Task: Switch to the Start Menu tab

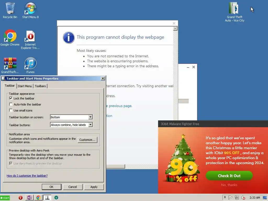Action: point(25,86)
